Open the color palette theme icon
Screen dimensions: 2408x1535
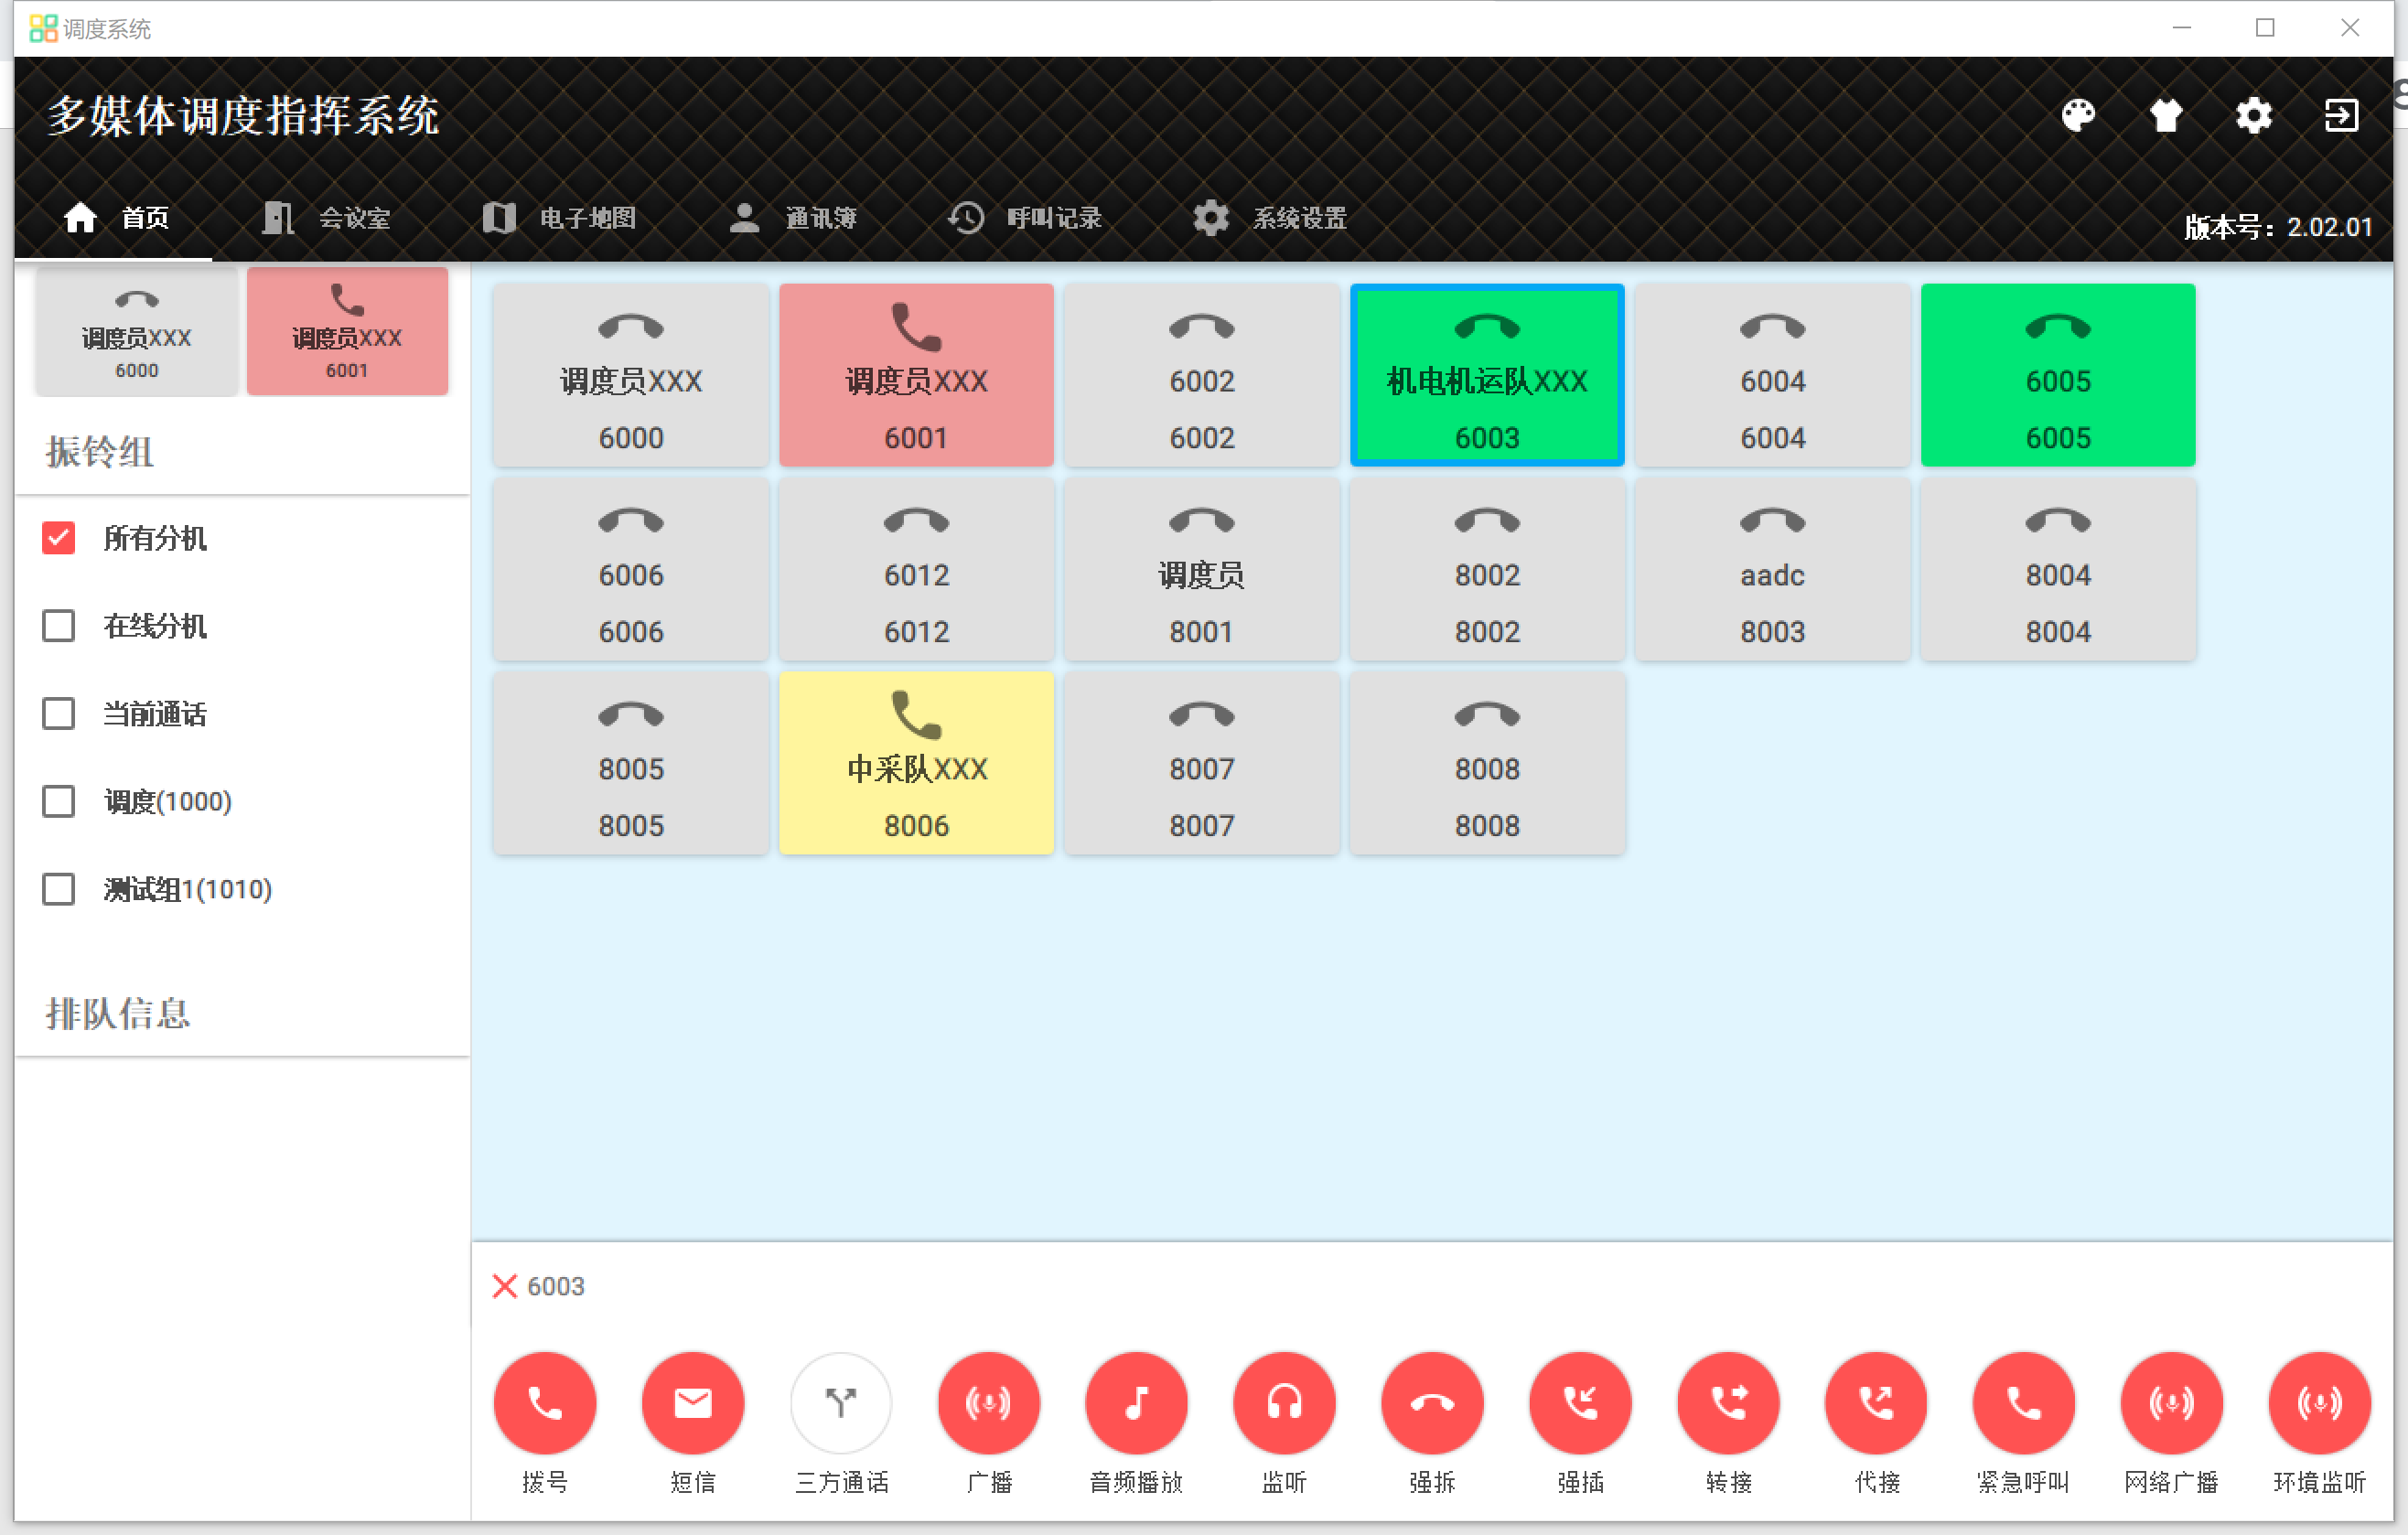point(2078,116)
